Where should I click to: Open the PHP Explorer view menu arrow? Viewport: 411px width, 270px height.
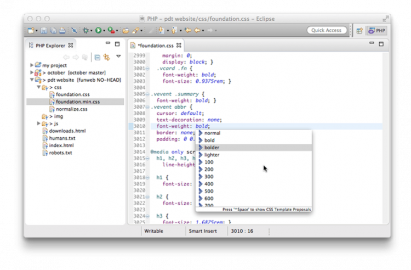tap(118, 57)
